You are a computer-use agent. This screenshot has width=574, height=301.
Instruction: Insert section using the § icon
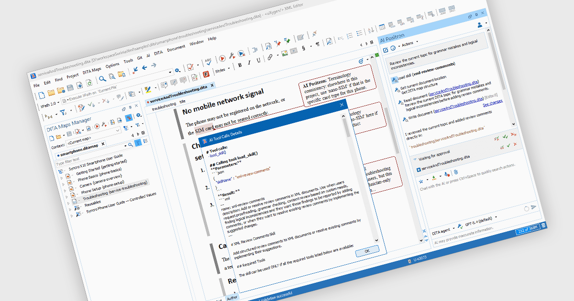click(304, 48)
